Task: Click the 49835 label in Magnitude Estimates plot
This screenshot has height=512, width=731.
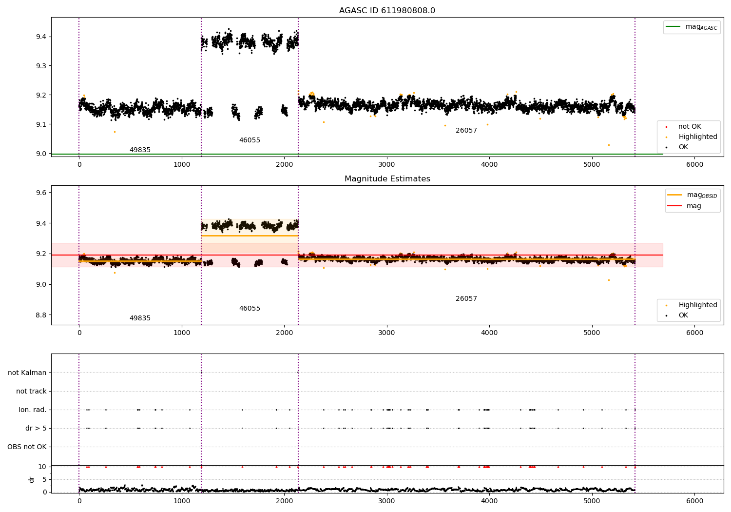Action: [140, 318]
